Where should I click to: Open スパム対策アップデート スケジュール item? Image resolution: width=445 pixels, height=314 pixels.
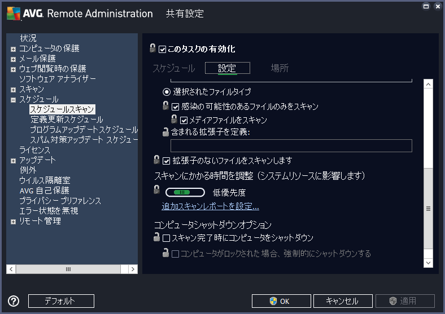coord(84,140)
